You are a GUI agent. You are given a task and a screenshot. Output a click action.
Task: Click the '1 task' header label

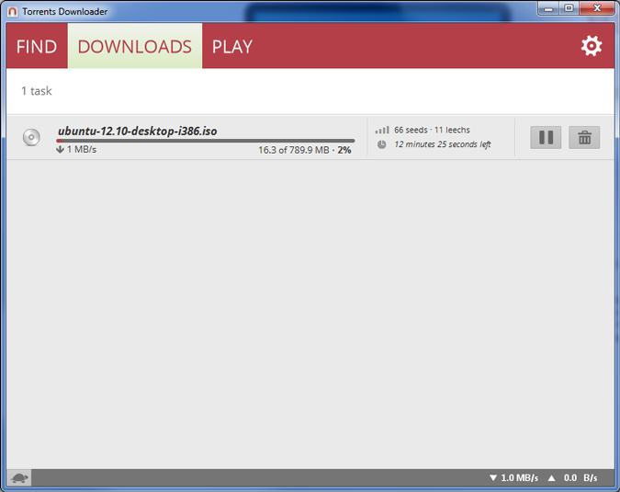click(37, 91)
